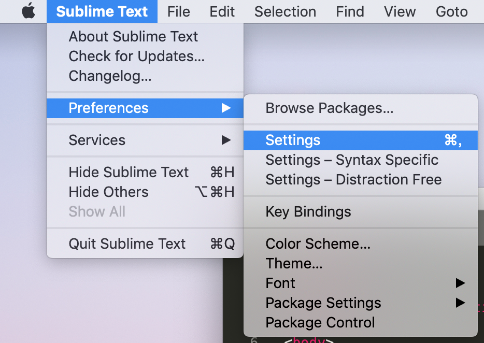
Task: Open the Color Scheme picker
Action: pos(318,244)
